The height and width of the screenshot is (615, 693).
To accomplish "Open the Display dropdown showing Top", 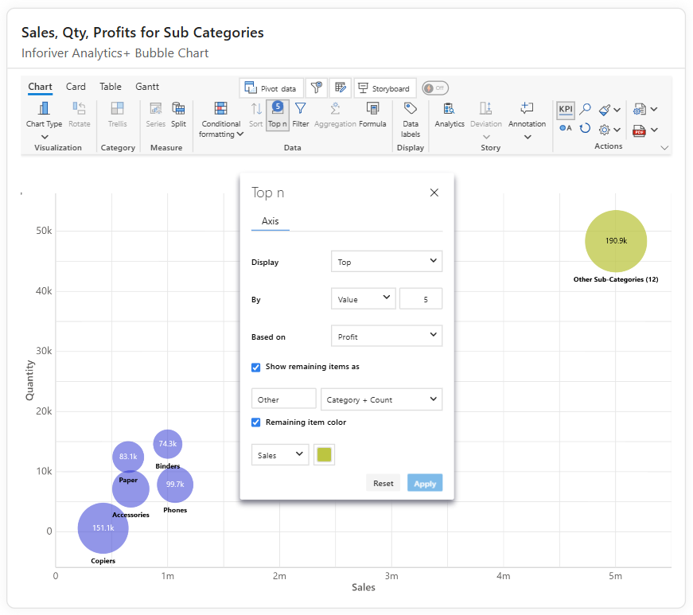I will point(386,262).
